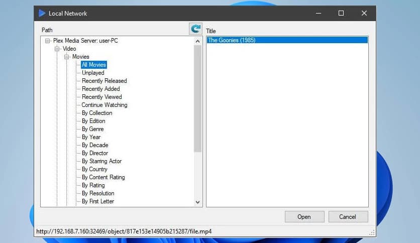
Task: Browse By Year
Action: (x=91, y=137)
